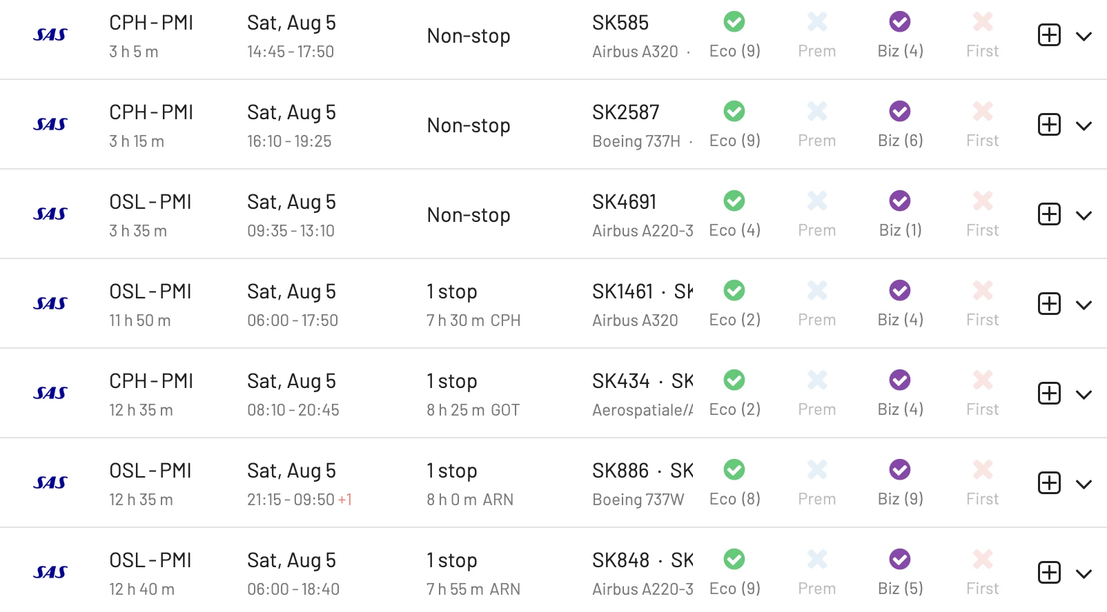Select the Biz (9) checkmark for SK886

[x=900, y=469]
